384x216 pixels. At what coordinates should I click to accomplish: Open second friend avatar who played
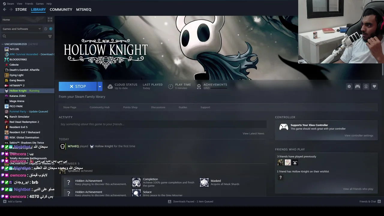tap(288, 162)
